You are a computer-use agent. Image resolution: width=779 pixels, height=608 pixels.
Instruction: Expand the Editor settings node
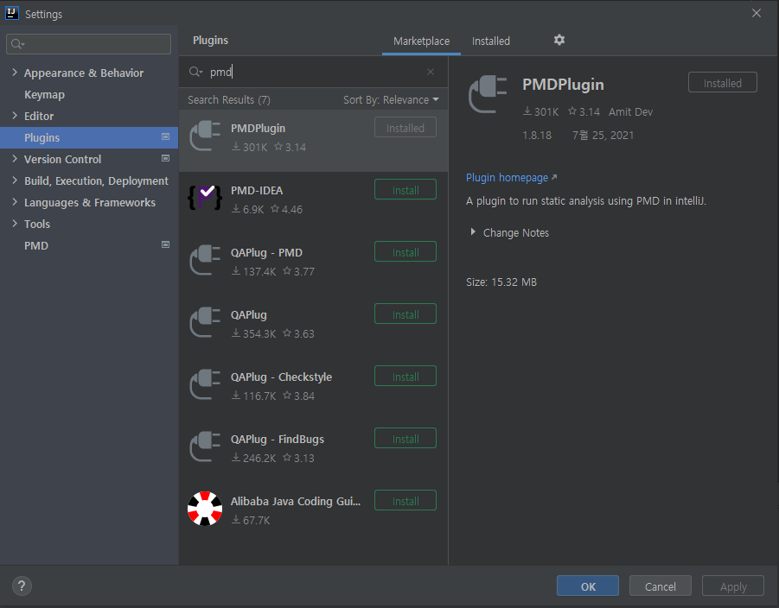click(15, 115)
